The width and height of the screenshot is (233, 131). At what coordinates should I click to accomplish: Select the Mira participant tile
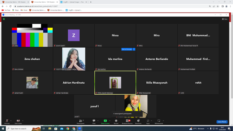[x=157, y=35]
